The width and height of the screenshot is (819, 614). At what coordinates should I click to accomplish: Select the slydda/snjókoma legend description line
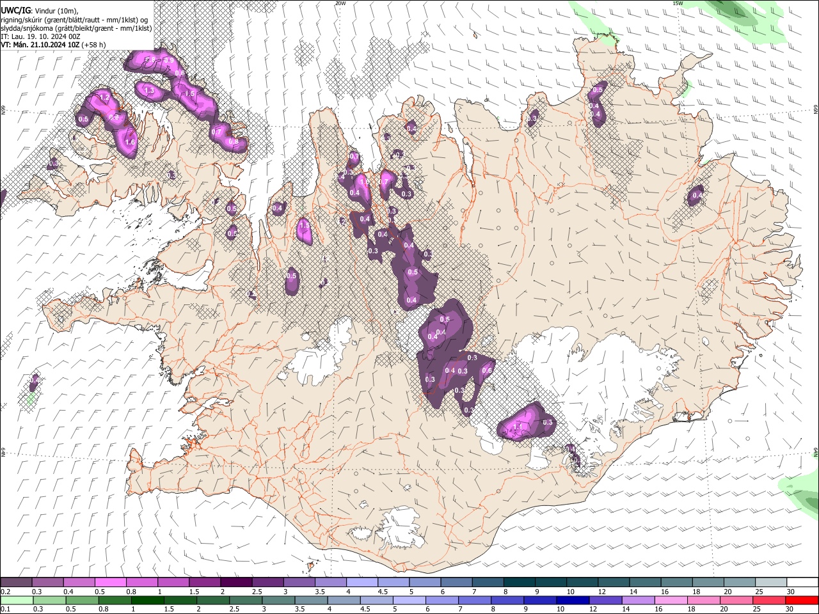(76, 28)
